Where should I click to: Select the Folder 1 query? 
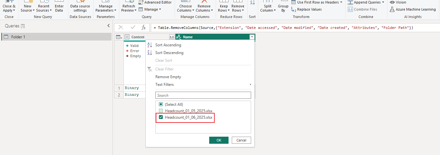tap(56, 37)
